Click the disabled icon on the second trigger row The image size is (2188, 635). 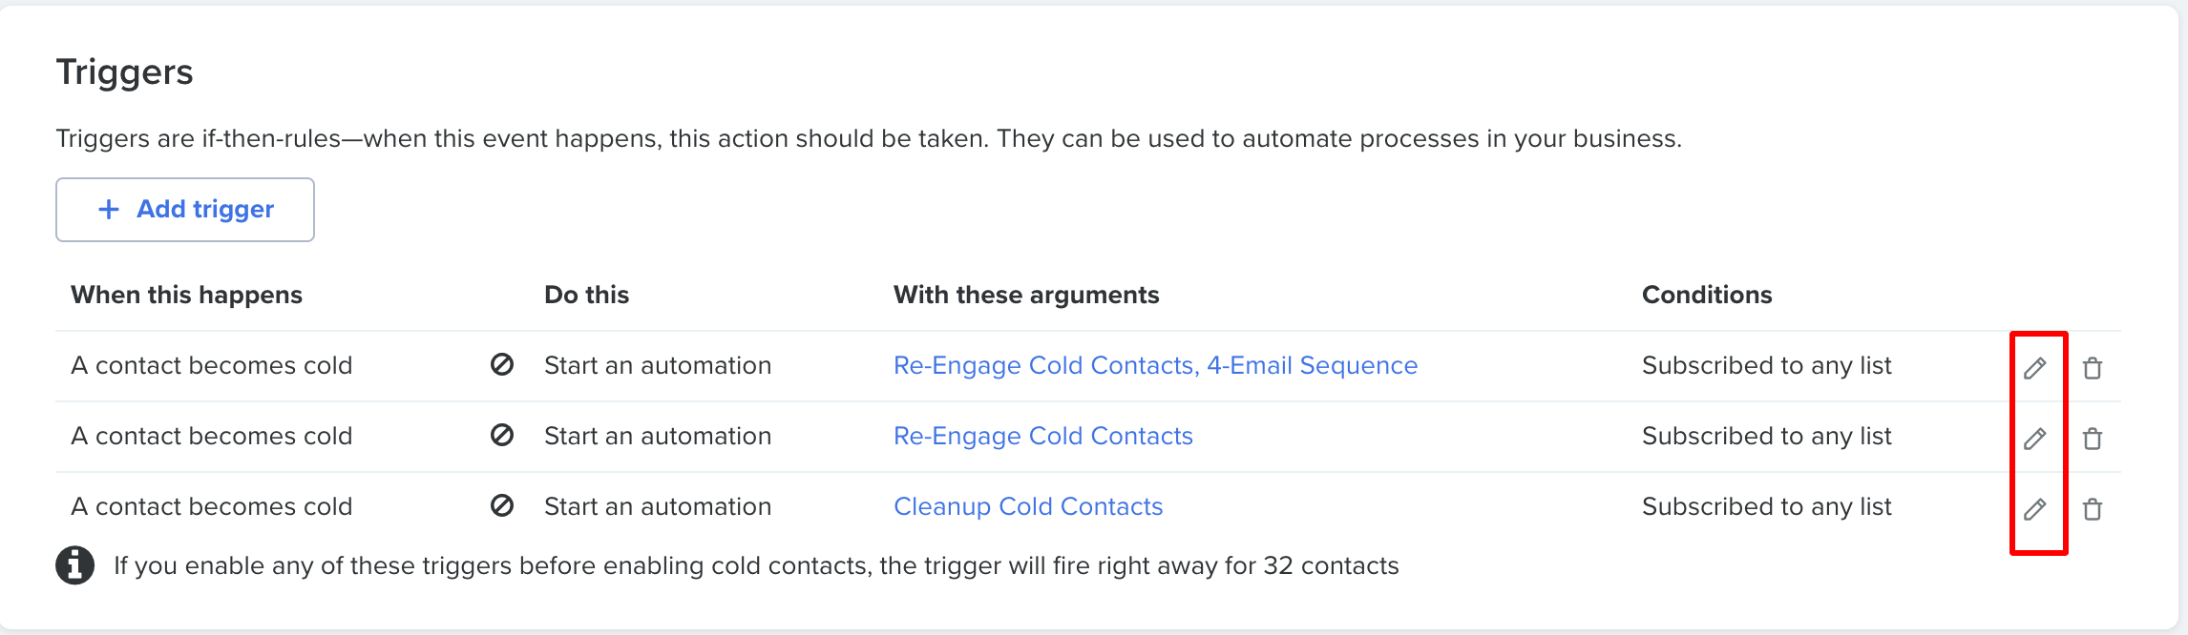click(x=502, y=435)
